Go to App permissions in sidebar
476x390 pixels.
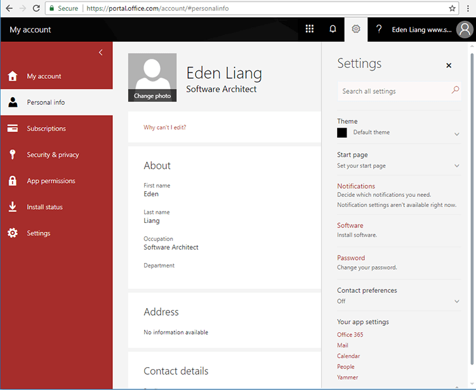(x=51, y=181)
